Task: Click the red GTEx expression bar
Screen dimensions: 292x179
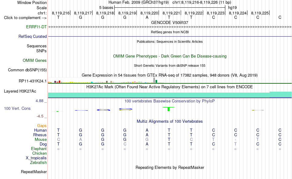Action: pyautogui.click(x=59, y=82)
